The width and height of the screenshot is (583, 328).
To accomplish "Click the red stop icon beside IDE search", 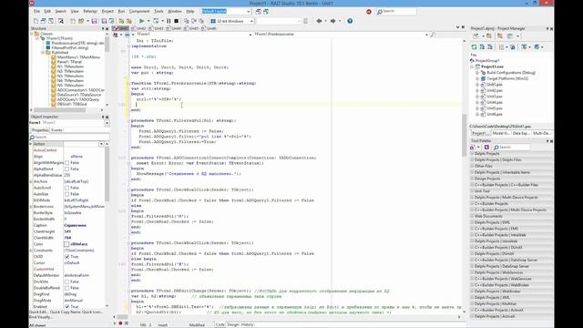I will coord(369,12).
